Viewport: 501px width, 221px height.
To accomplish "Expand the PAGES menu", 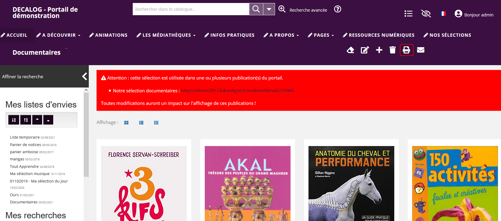I will (324, 35).
